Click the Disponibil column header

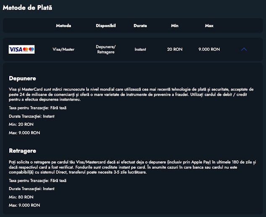click(x=105, y=26)
